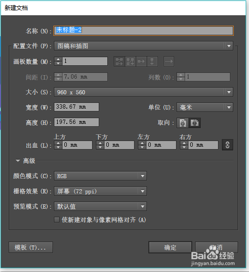Decrease top bleed 上方 stepper
249x272 pixels.
pos(58,147)
